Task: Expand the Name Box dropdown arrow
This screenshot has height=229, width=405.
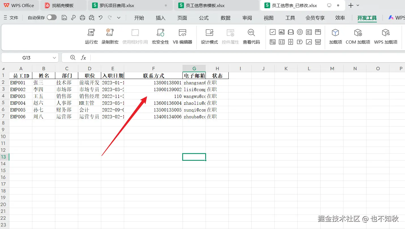Action: click(54, 58)
